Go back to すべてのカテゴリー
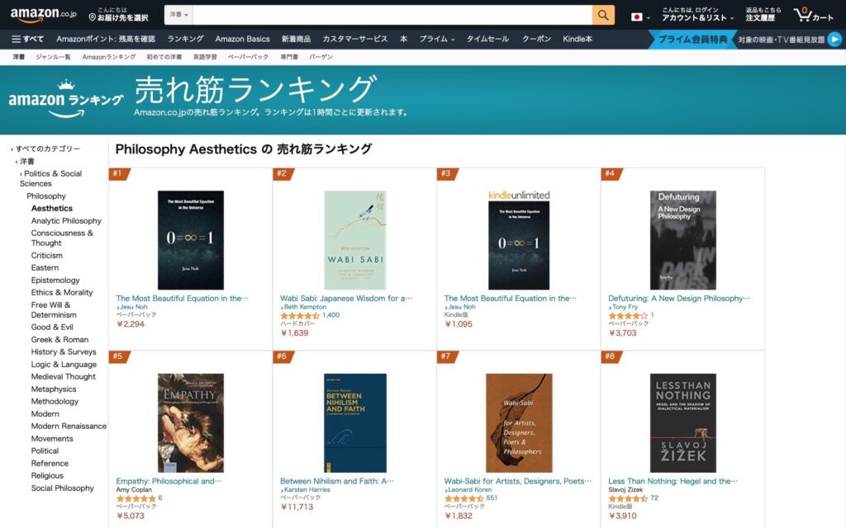Image resolution: width=846 pixels, height=528 pixels. (x=47, y=148)
